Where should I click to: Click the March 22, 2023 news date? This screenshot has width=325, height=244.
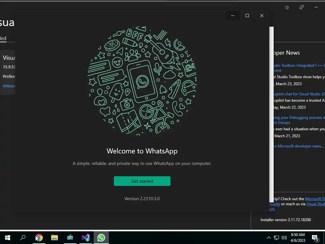tap(290, 107)
